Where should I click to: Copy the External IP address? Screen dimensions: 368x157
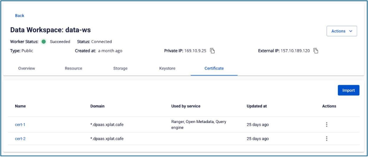[316, 51]
